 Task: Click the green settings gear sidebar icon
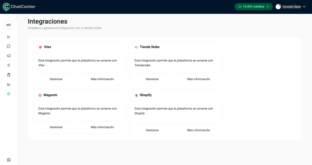point(9,94)
